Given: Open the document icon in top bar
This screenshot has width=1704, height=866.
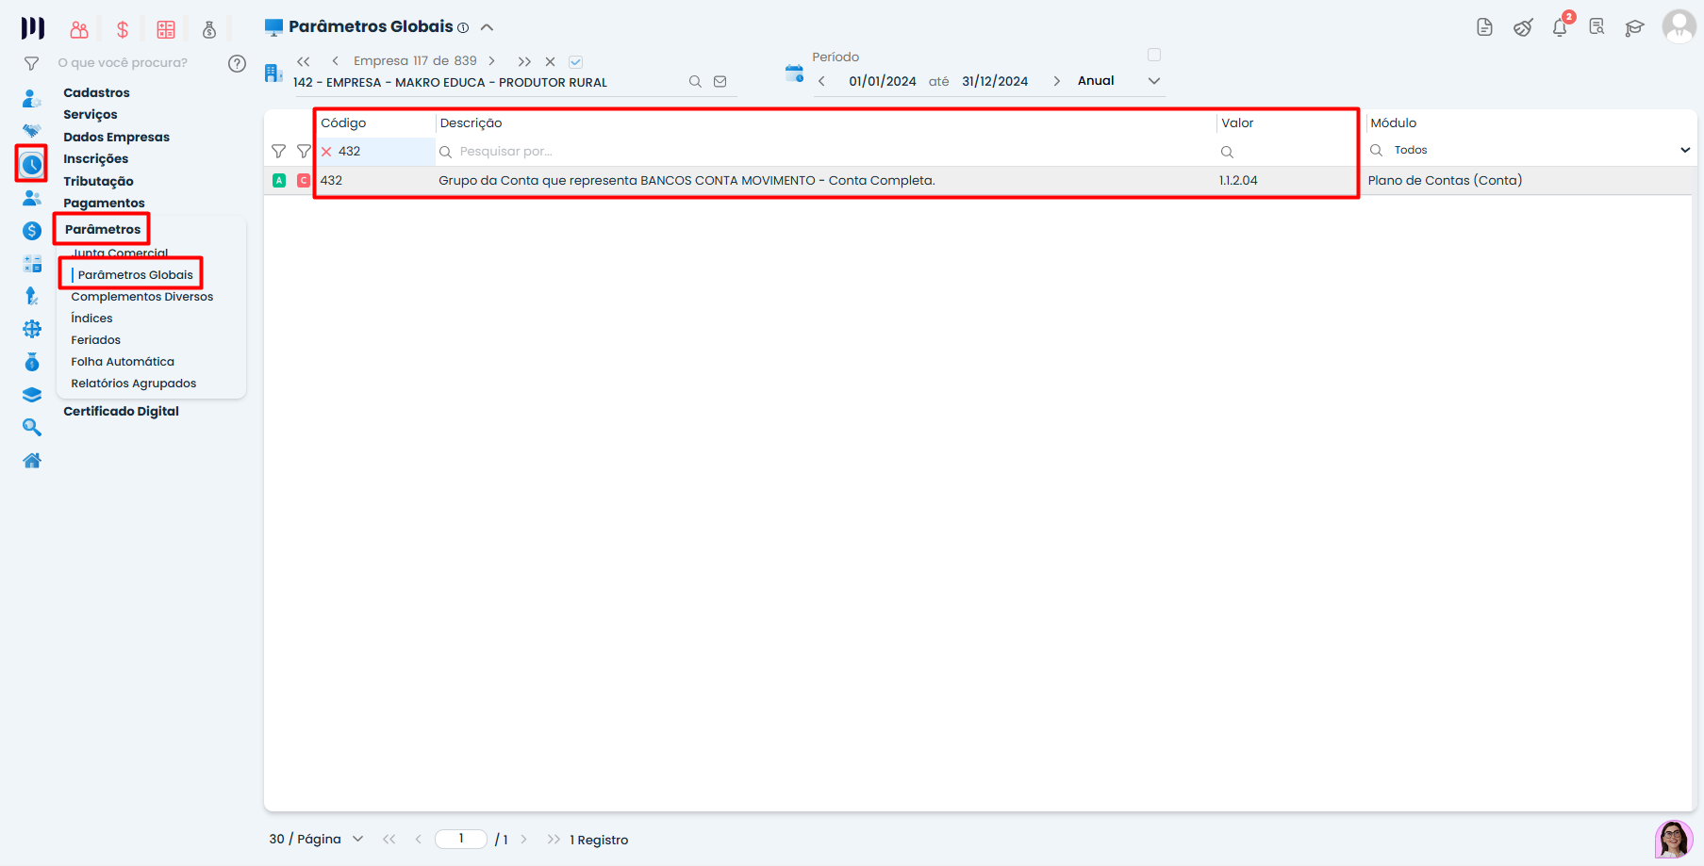Looking at the screenshot, I should (1484, 27).
